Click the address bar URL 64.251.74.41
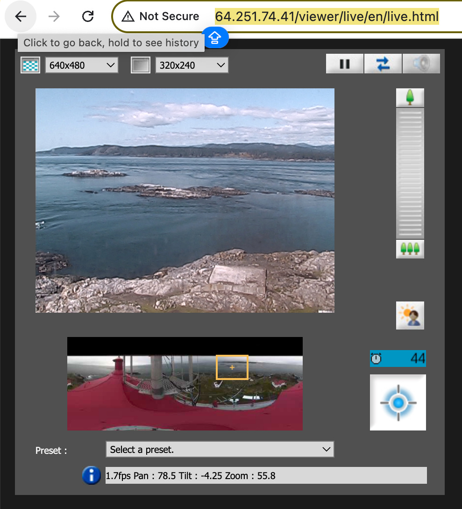Screen dimensions: 462x509 [x=327, y=16]
